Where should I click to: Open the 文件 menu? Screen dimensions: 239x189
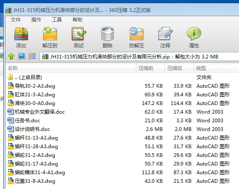point(16,20)
